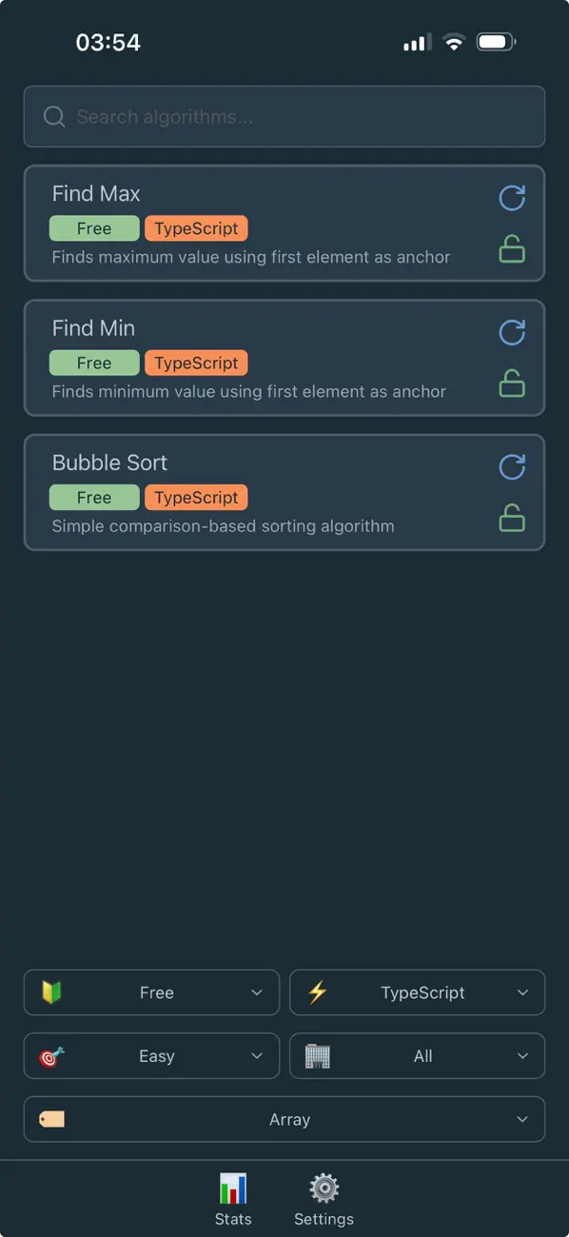The height and width of the screenshot is (1237, 569).
Task: Open the All companies dropdown
Action: [x=417, y=1055]
